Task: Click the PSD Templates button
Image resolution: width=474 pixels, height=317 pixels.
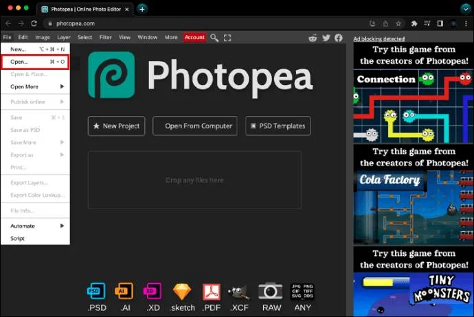Action: pos(278,126)
